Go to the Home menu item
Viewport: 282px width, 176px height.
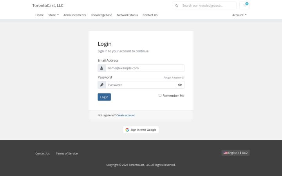(40, 15)
